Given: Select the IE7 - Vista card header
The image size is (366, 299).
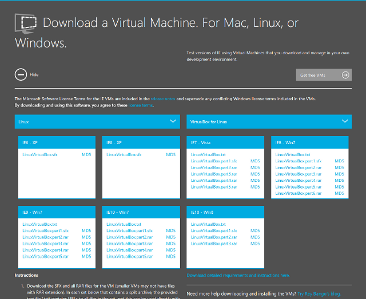Looking at the screenshot, I should pyautogui.click(x=225, y=142).
